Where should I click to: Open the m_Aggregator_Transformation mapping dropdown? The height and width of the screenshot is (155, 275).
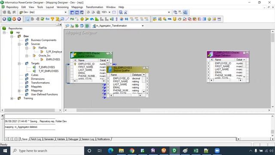coord(143,26)
